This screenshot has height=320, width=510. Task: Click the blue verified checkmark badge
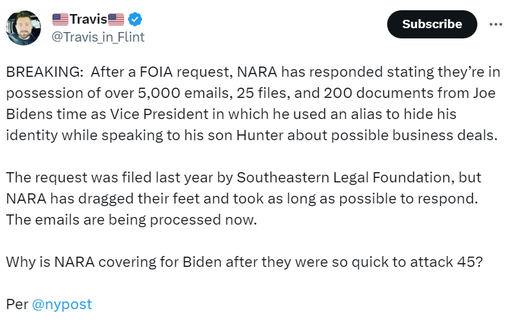[135, 19]
